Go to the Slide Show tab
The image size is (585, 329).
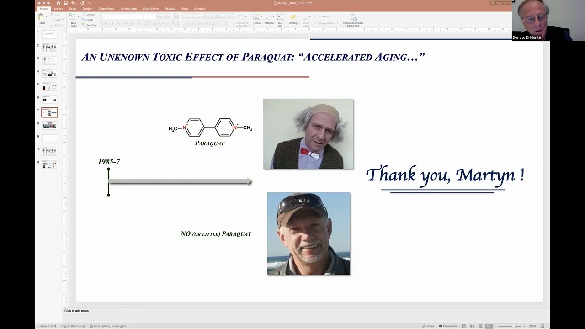coord(151,9)
